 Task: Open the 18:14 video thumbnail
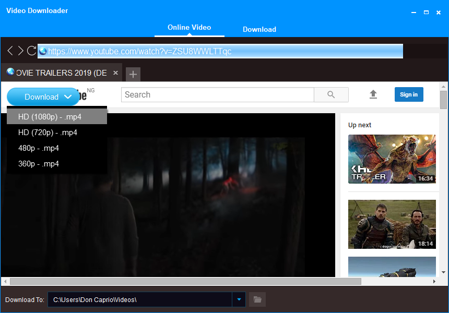392,224
